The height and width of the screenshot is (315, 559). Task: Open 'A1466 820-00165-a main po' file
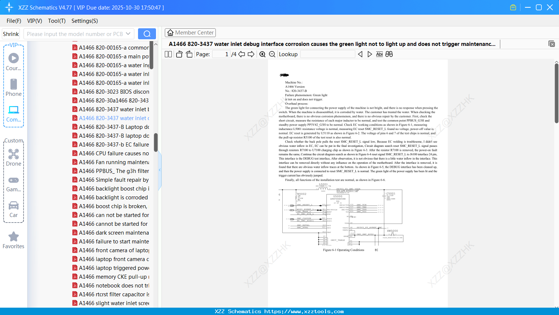tap(110, 57)
